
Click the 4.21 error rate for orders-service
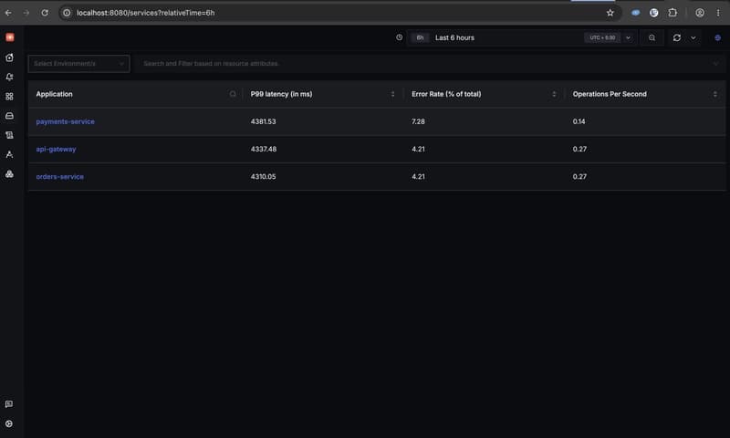coord(418,176)
